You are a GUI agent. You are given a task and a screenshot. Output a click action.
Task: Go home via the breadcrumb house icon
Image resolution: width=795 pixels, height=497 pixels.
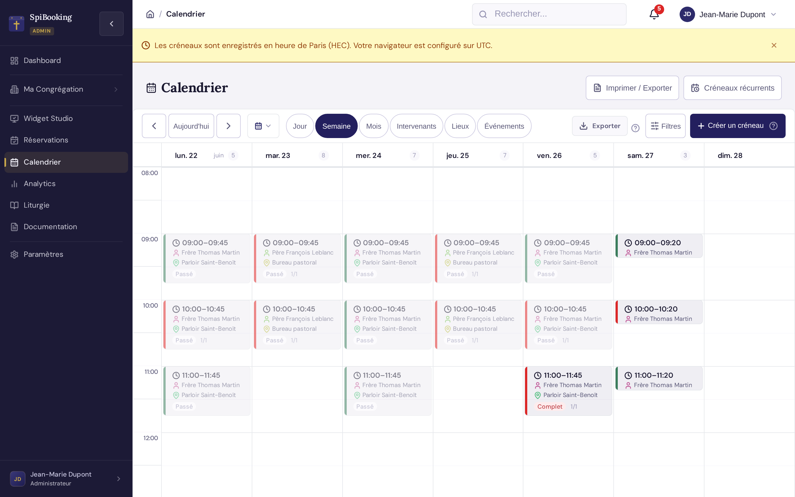tap(150, 14)
